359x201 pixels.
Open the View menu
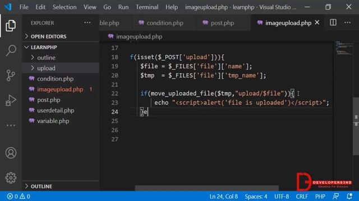pyautogui.click(x=90, y=7)
